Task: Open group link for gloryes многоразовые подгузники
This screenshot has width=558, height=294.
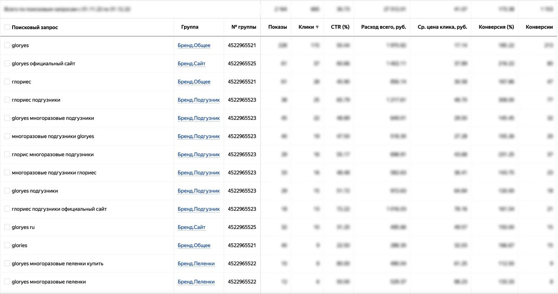Action: 199,118
